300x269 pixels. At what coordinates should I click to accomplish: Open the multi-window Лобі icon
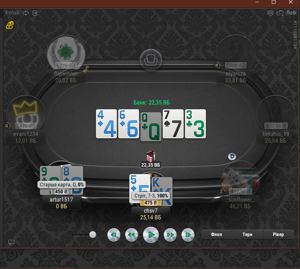pyautogui.click(x=280, y=13)
